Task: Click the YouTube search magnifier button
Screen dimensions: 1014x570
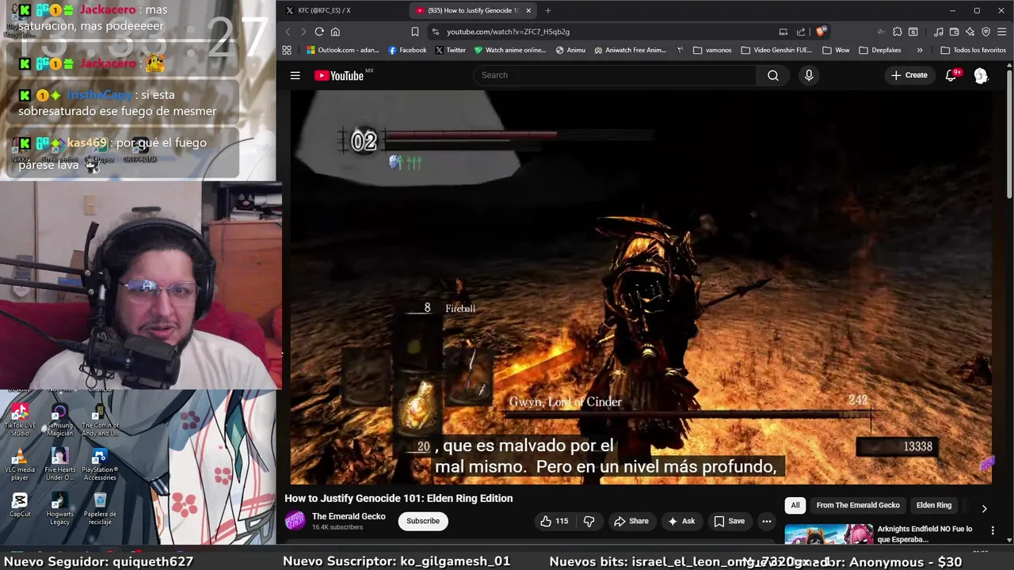Action: [x=772, y=75]
